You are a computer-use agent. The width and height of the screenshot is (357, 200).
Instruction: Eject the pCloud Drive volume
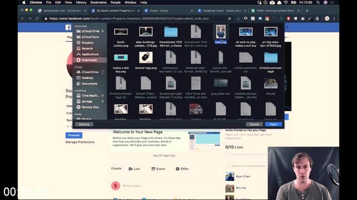(103, 31)
